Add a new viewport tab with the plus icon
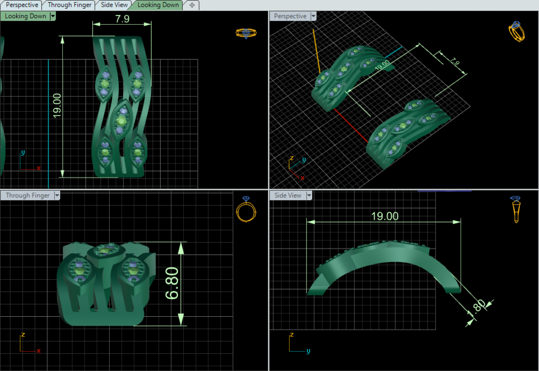The width and height of the screenshot is (539, 371). (192, 5)
